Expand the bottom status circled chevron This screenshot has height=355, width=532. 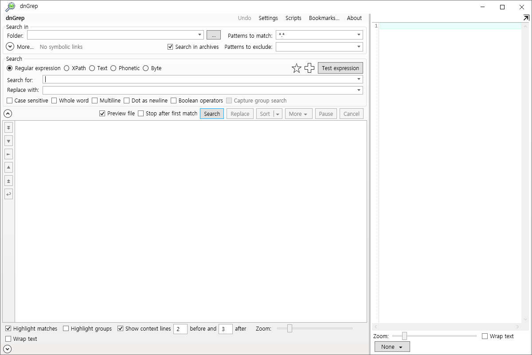(8, 349)
